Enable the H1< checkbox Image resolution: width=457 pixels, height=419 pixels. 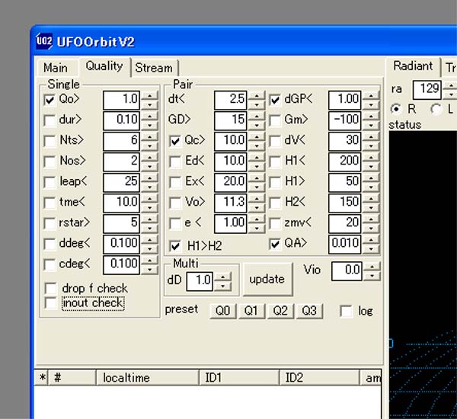275,162
